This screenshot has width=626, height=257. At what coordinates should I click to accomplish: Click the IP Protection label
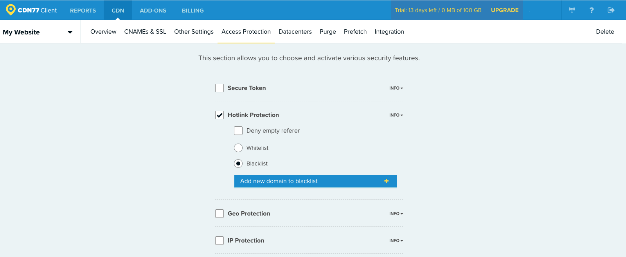[246, 241]
